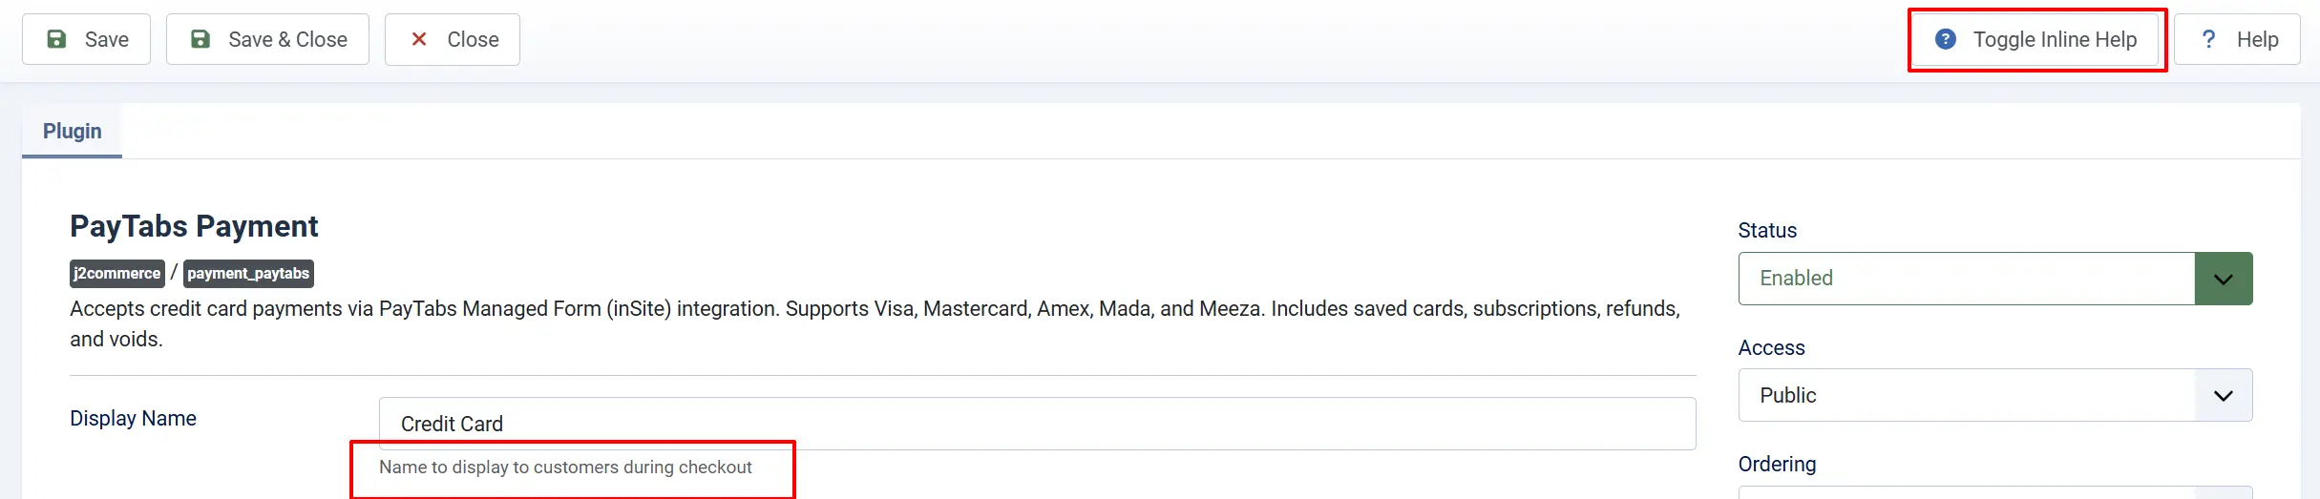The height and width of the screenshot is (499, 2320).
Task: Click the j2commerce folder badge
Action: pos(116,274)
